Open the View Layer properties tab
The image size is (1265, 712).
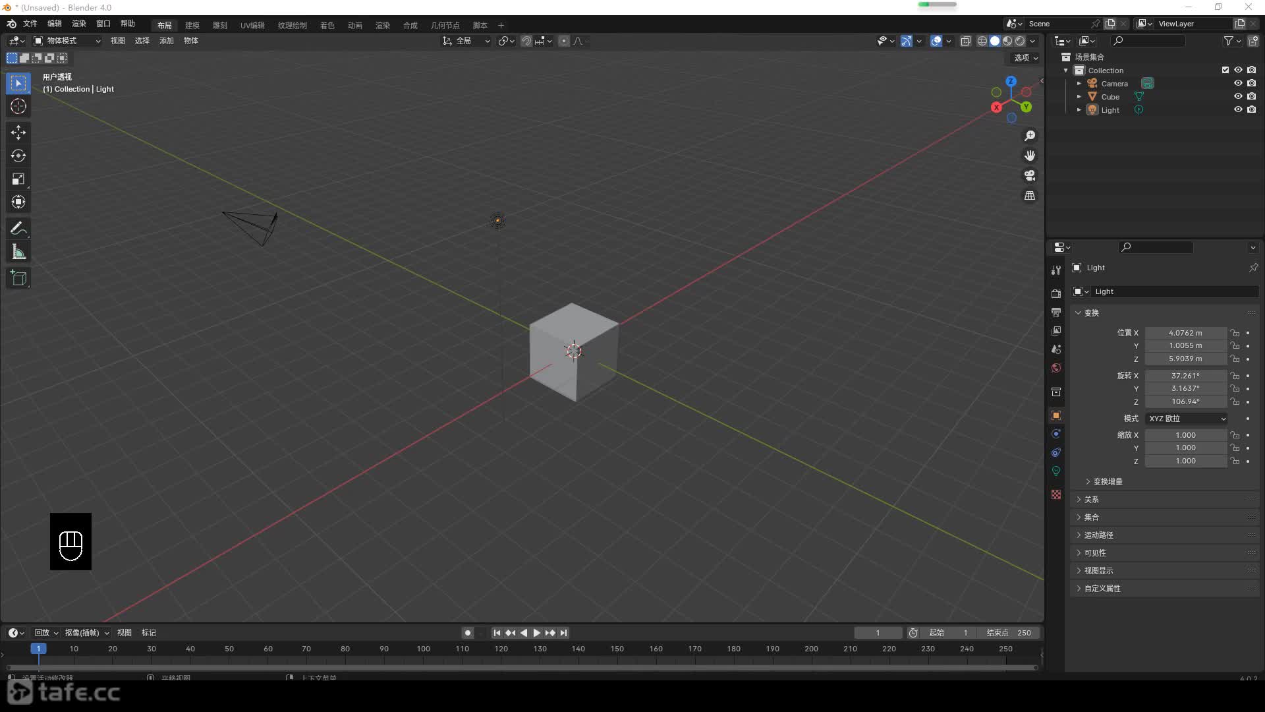point(1056,330)
